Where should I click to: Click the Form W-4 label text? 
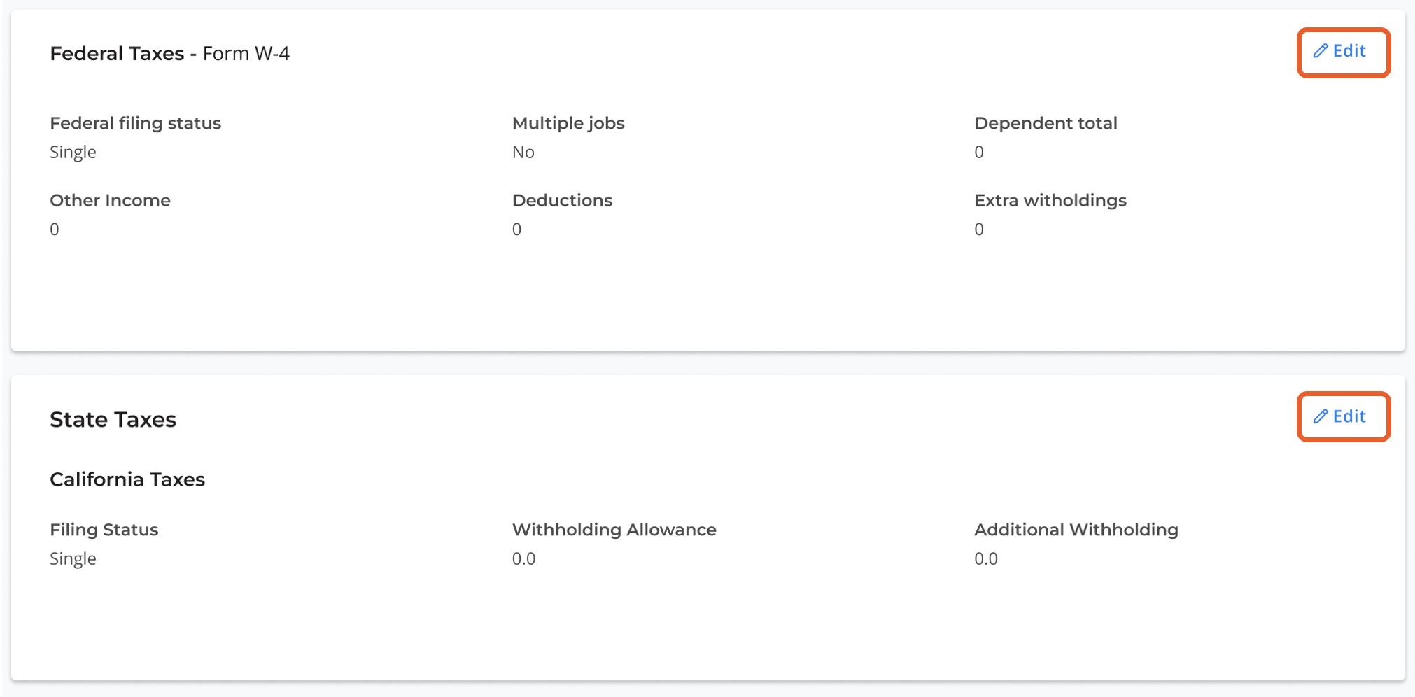click(x=246, y=54)
